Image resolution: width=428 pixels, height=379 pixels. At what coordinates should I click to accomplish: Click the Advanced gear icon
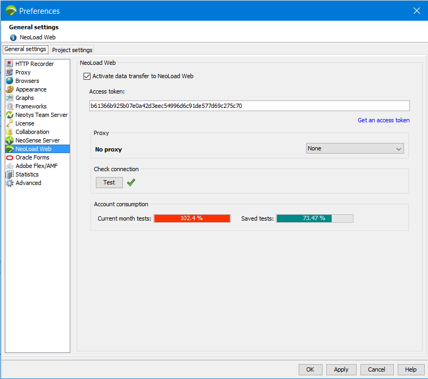pos(10,183)
